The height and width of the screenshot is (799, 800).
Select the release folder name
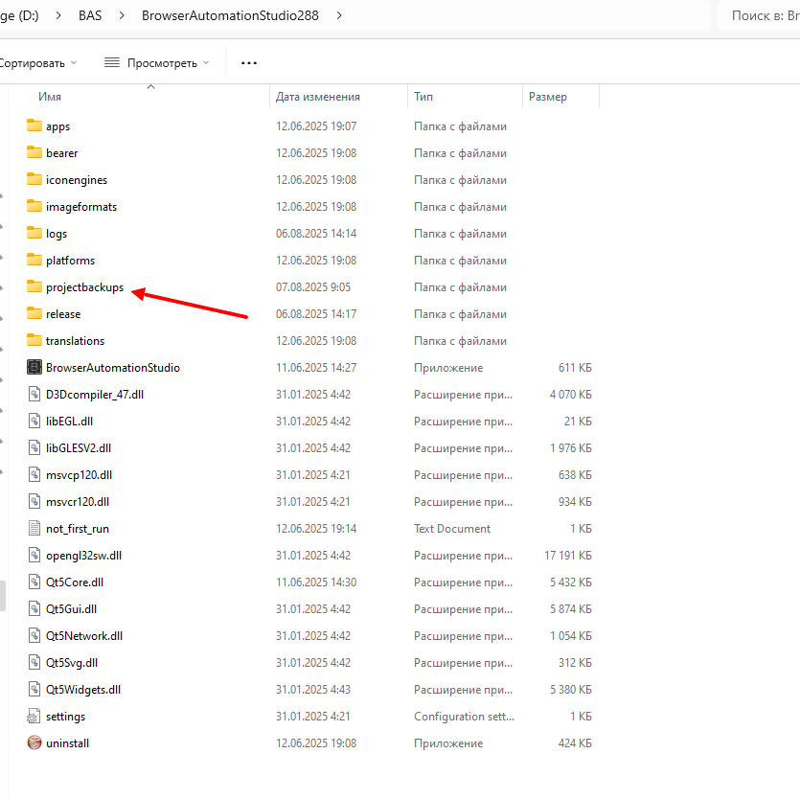[x=63, y=314]
